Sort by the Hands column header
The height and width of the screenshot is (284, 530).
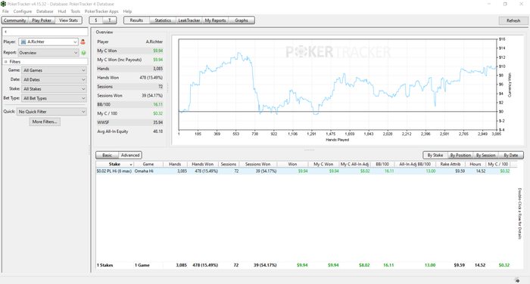175,164
